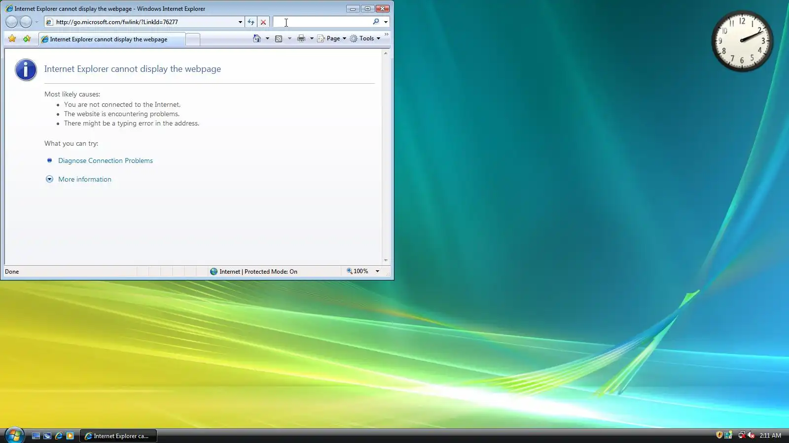Click 'The website is encountering problems.' line

(122, 114)
